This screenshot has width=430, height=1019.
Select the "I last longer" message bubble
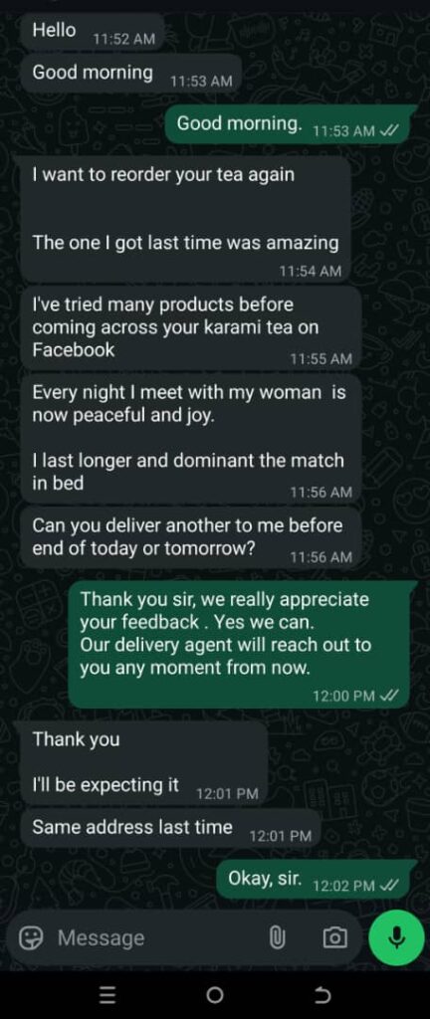click(x=191, y=438)
